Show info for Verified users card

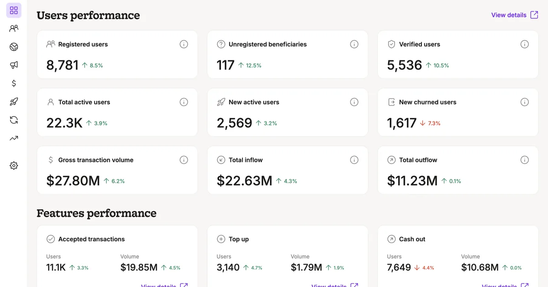524,44
